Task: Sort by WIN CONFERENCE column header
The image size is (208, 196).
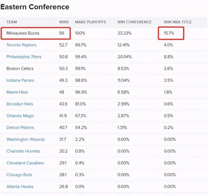Action: [134, 22]
